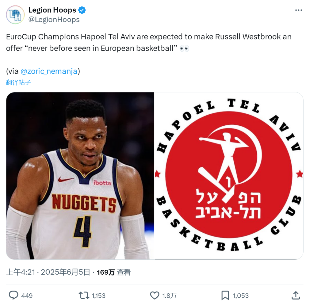Open the three-dot more options menu

click(x=298, y=10)
